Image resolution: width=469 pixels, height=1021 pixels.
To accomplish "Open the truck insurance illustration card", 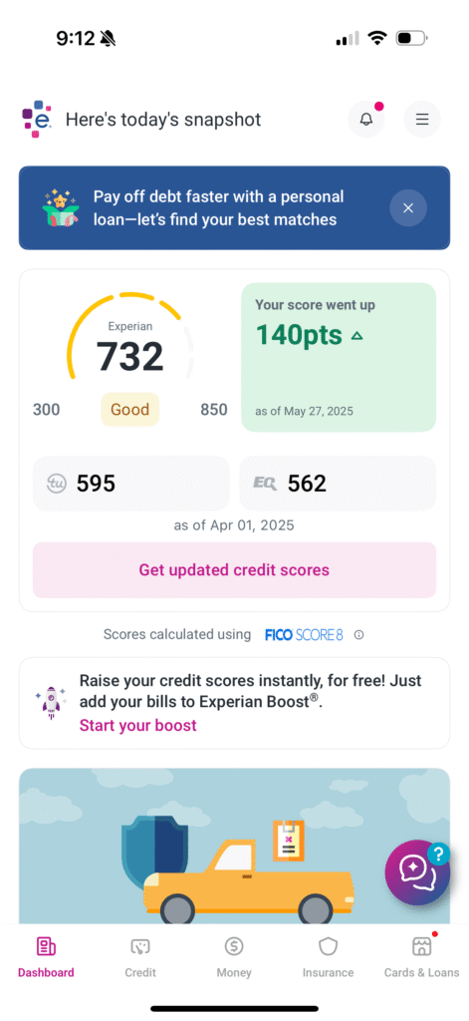I will [x=234, y=846].
